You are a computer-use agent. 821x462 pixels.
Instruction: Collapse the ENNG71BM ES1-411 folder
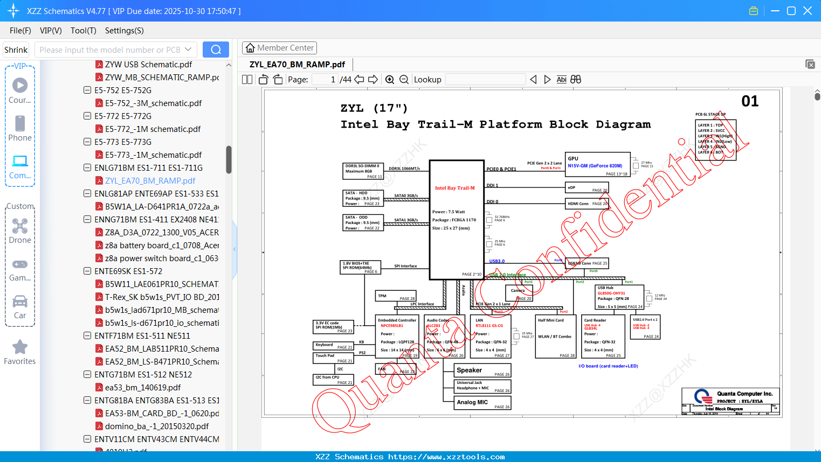(87, 220)
